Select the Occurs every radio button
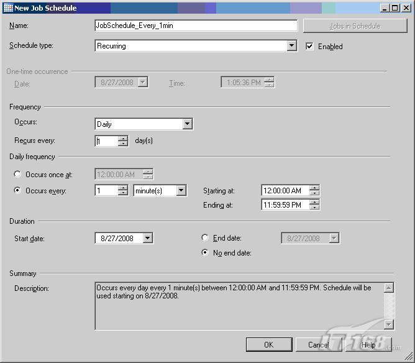 coord(17,190)
